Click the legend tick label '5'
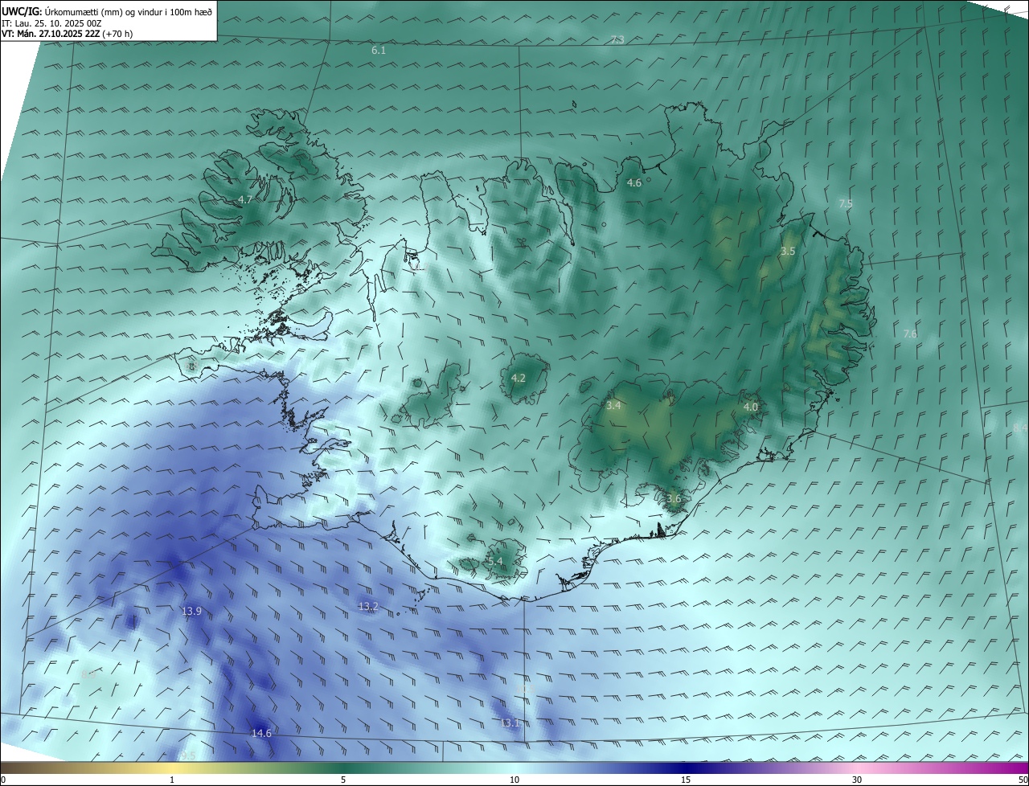The height and width of the screenshot is (786, 1029). click(x=343, y=780)
